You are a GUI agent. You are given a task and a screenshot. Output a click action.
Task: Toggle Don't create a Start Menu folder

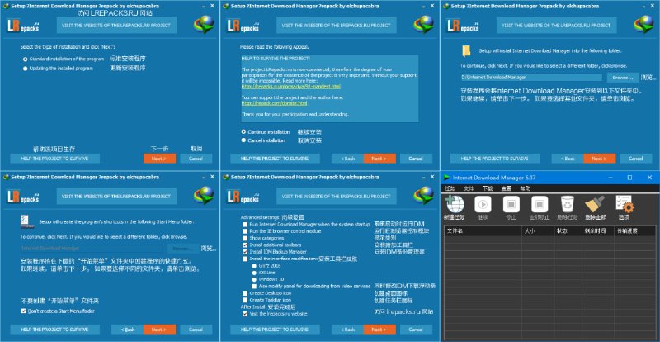coord(23,311)
